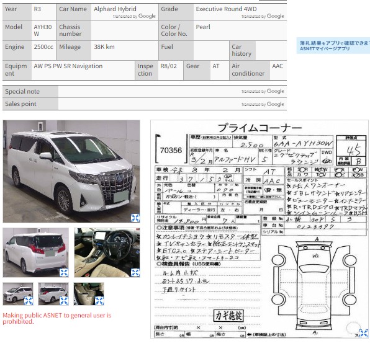This screenshot has width=370, height=346.
Task: Select the year value R3
Action: tap(37, 9)
